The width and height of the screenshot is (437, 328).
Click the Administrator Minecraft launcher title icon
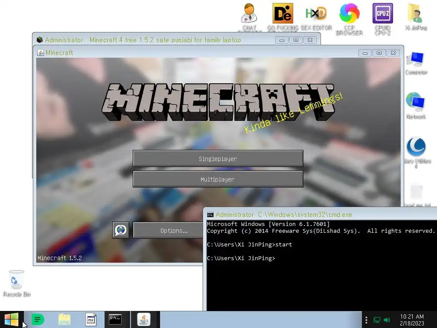pyautogui.click(x=40, y=40)
